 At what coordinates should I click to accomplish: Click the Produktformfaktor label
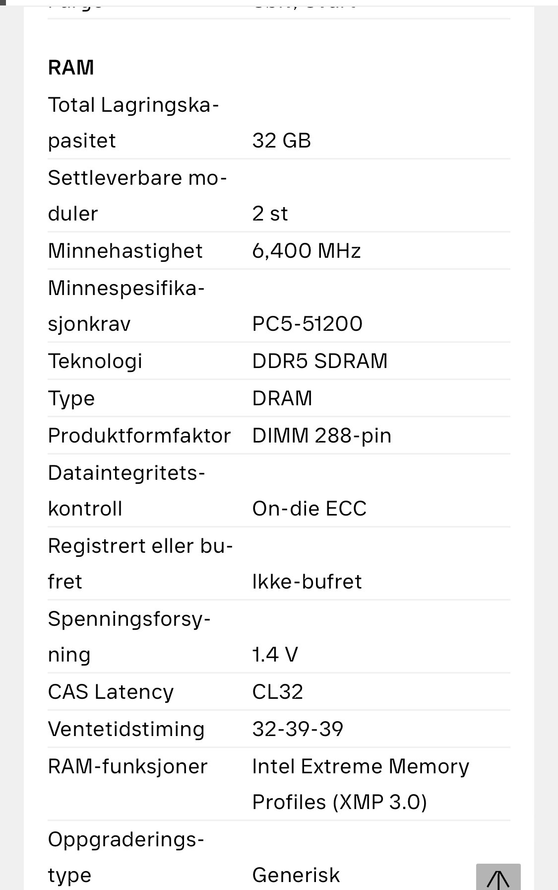tap(139, 436)
